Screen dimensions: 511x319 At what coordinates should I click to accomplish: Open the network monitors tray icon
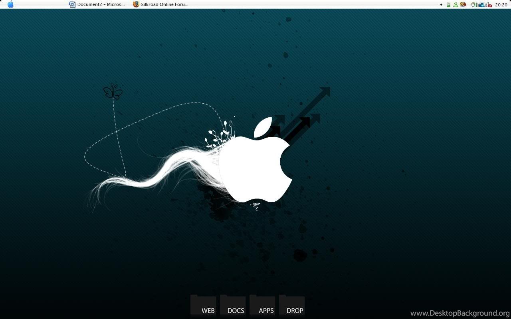tap(481, 5)
